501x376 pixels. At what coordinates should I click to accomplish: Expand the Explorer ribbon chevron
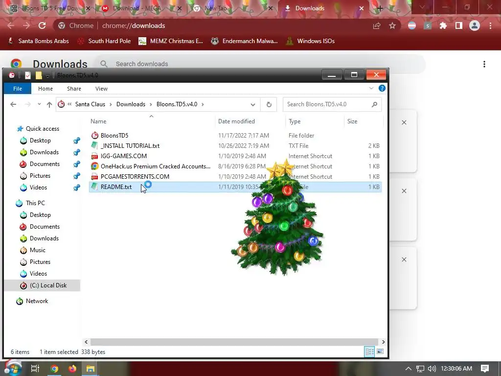371,88
